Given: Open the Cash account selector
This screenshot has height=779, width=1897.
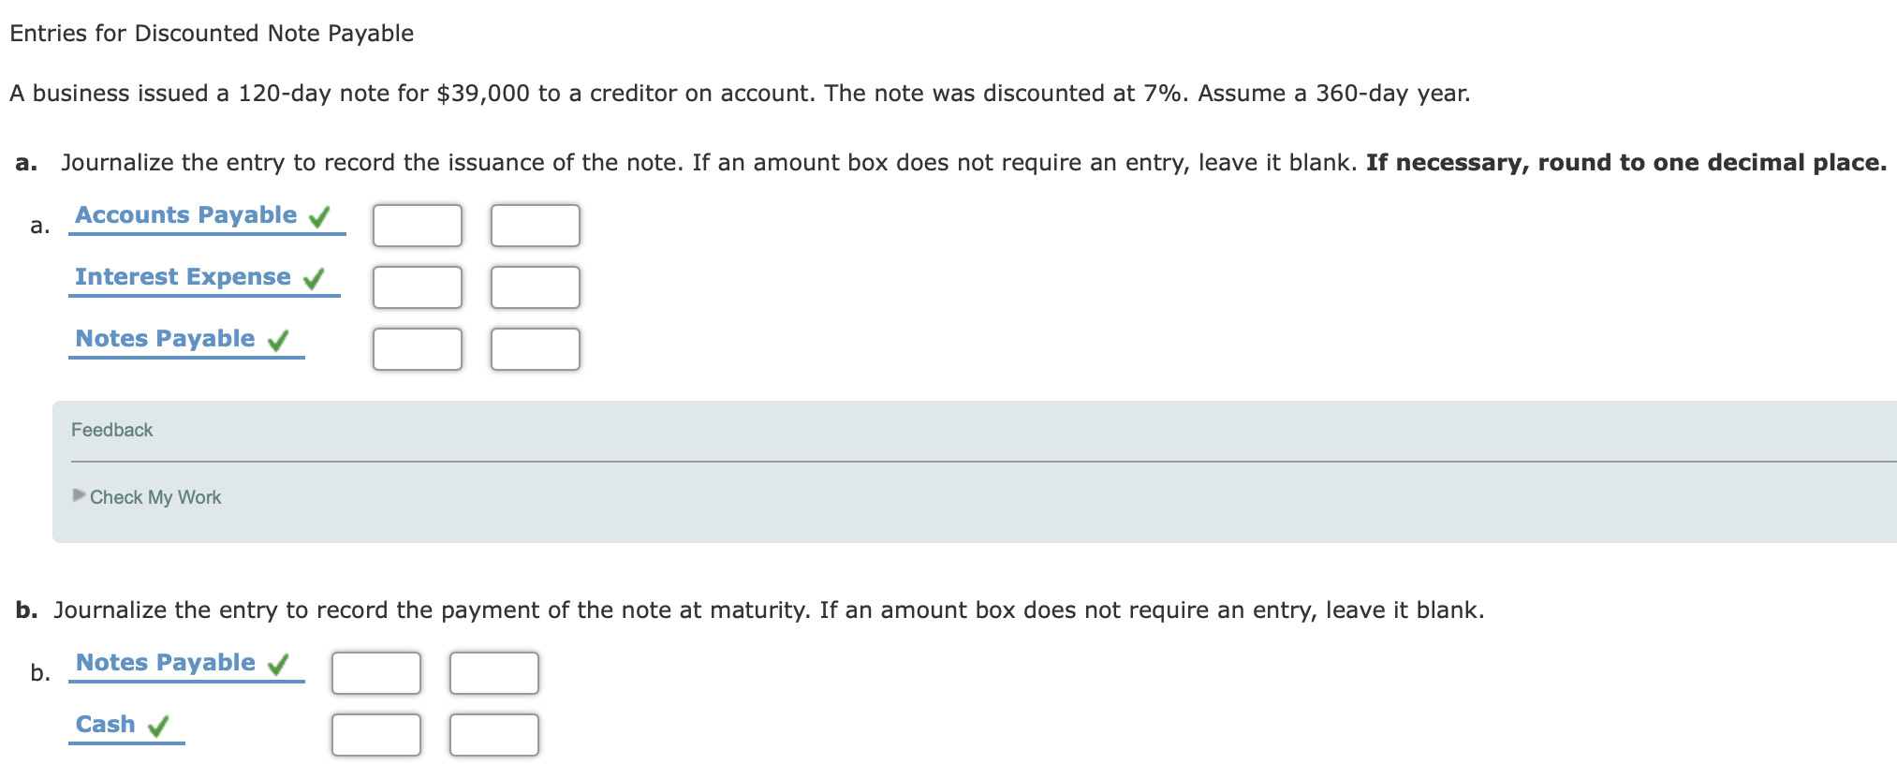Looking at the screenshot, I should (x=106, y=724).
